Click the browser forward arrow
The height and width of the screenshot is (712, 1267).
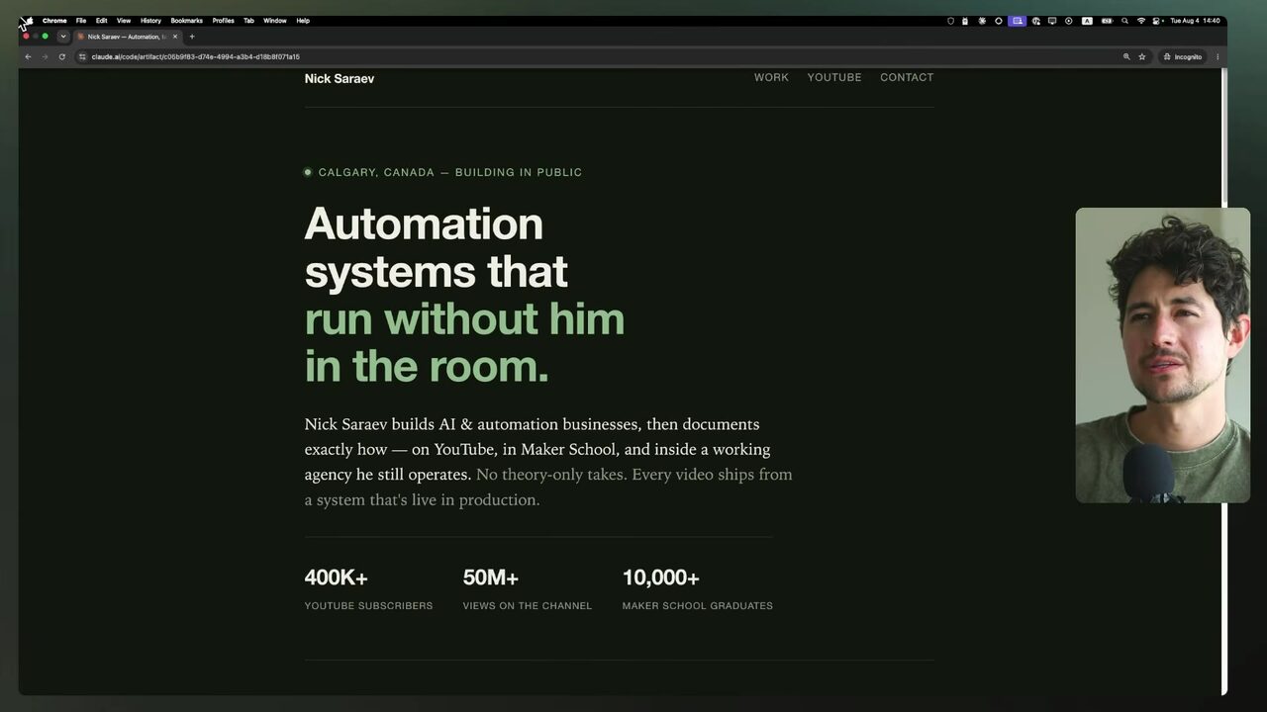pyautogui.click(x=45, y=57)
